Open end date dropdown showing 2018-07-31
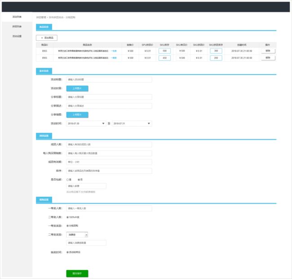The width and height of the screenshot is (292, 279). coord(132,124)
